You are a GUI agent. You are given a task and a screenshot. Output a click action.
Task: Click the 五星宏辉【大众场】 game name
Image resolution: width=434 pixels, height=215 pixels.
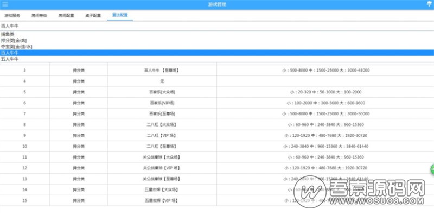(x=162, y=190)
